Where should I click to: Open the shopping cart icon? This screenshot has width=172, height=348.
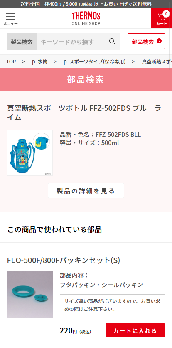tap(162, 18)
